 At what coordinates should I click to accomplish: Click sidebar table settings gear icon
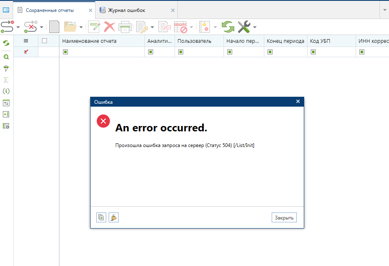pyautogui.click(x=6, y=126)
